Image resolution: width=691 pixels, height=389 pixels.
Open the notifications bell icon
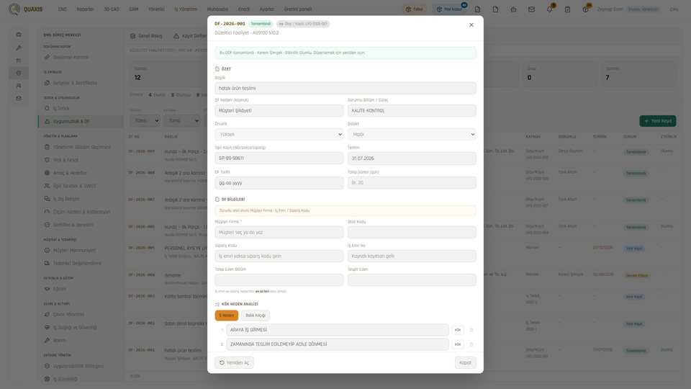549,9
